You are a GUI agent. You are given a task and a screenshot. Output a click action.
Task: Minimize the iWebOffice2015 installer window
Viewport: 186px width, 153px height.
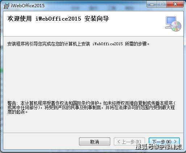152,4
